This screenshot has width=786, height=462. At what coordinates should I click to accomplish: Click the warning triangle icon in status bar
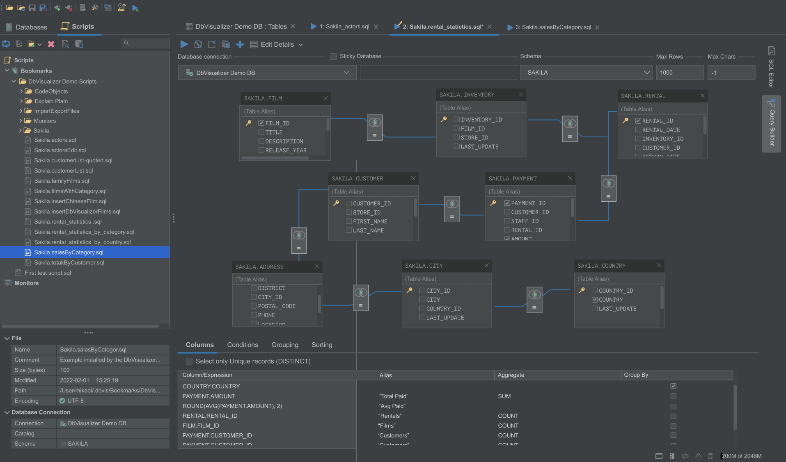point(698,456)
